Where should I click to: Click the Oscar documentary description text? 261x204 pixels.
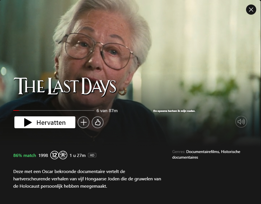[87, 179]
